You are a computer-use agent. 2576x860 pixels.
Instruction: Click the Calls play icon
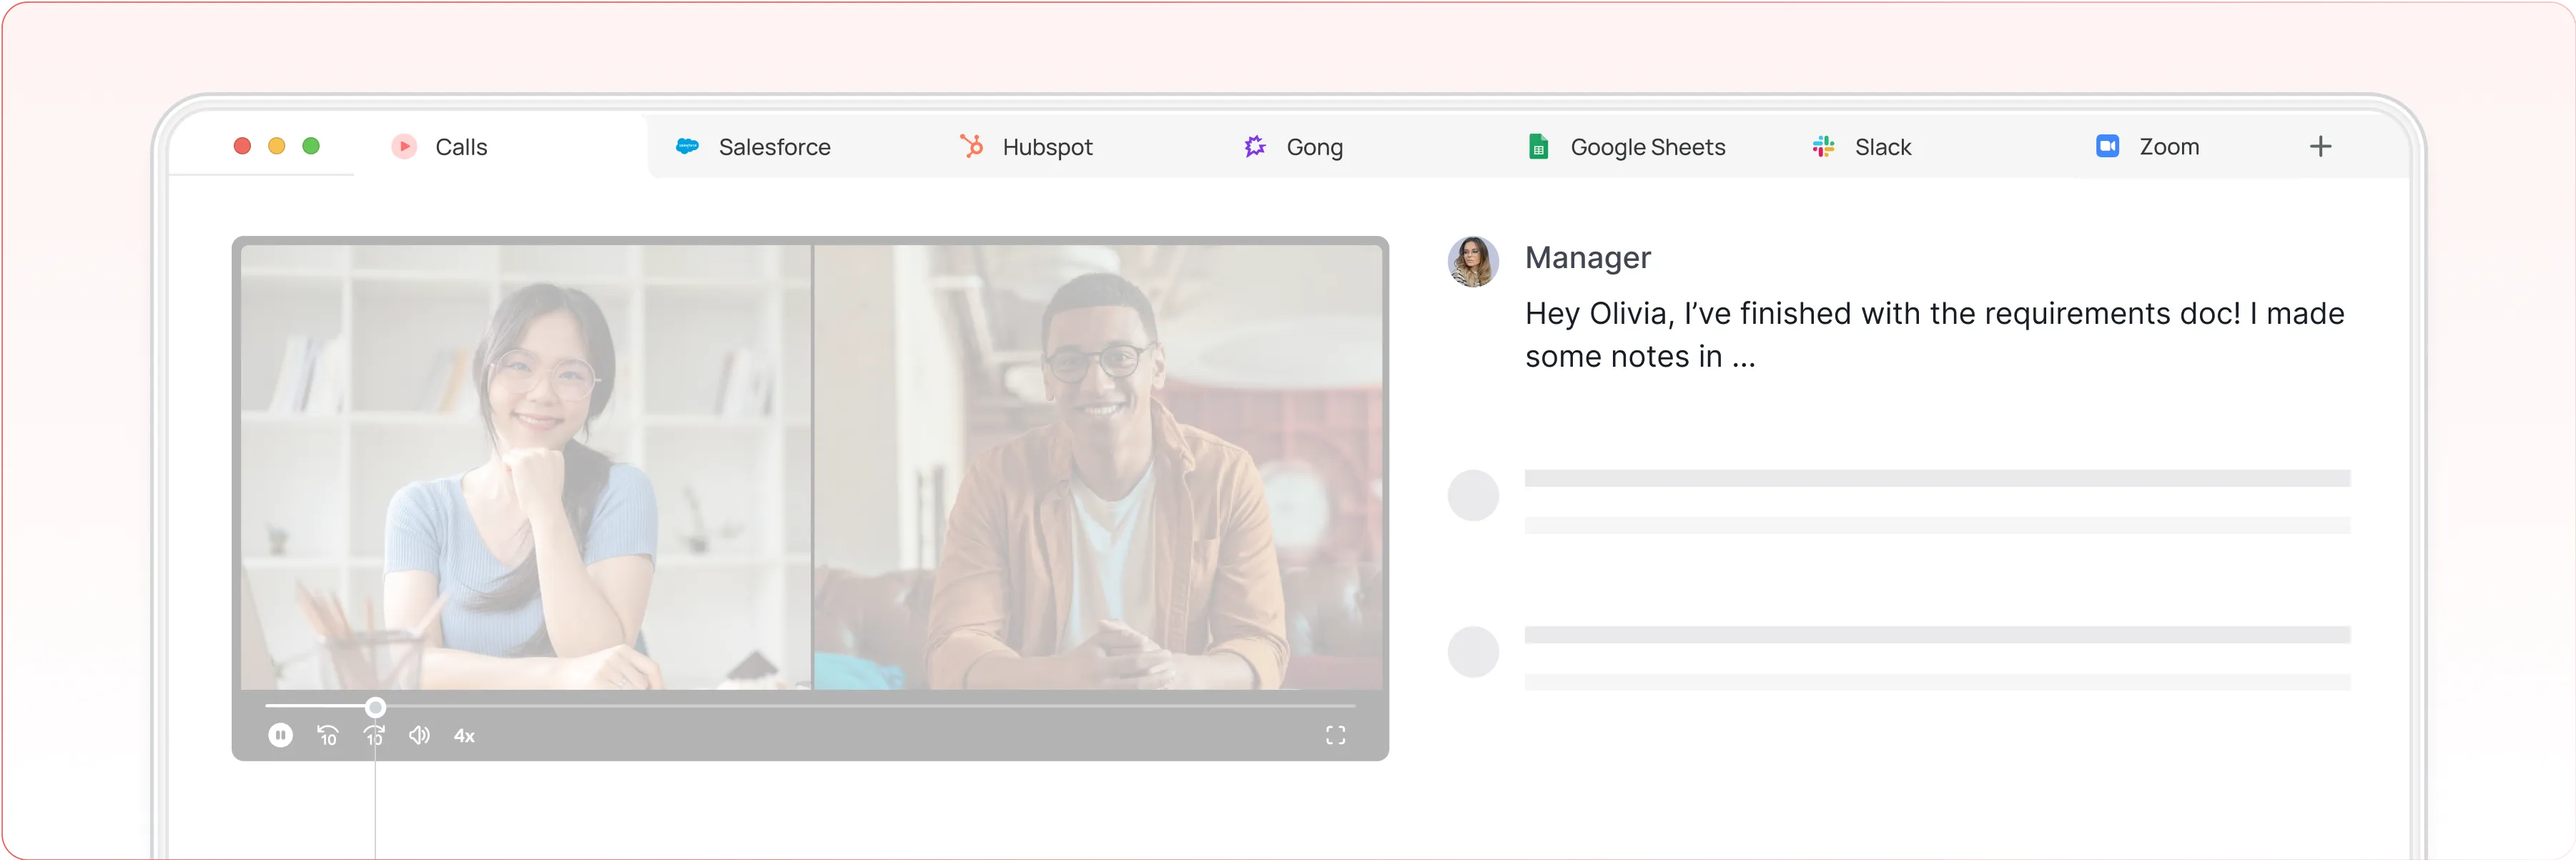tap(404, 147)
